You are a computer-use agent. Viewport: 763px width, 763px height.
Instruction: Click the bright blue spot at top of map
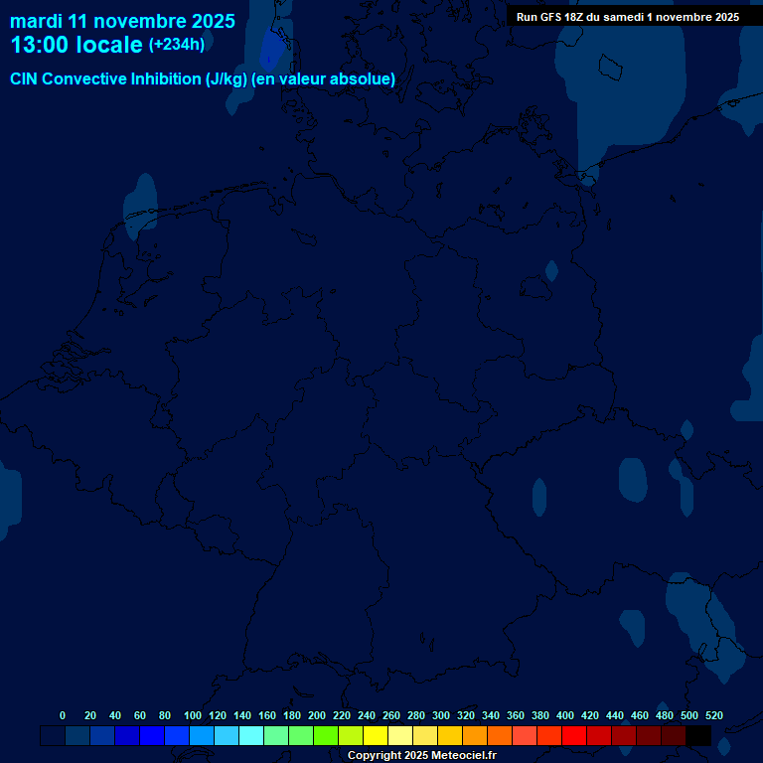pos(269,50)
